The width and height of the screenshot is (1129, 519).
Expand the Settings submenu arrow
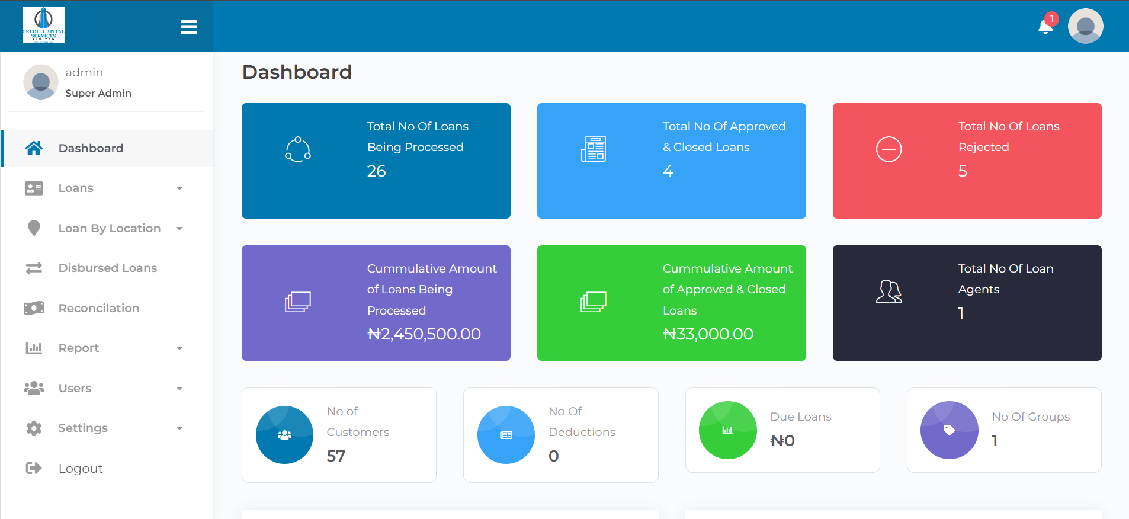coord(179,428)
